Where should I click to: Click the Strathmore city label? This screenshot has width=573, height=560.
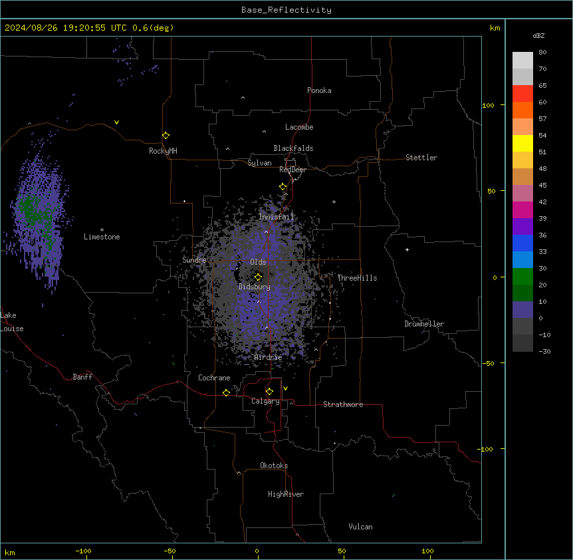343,404
